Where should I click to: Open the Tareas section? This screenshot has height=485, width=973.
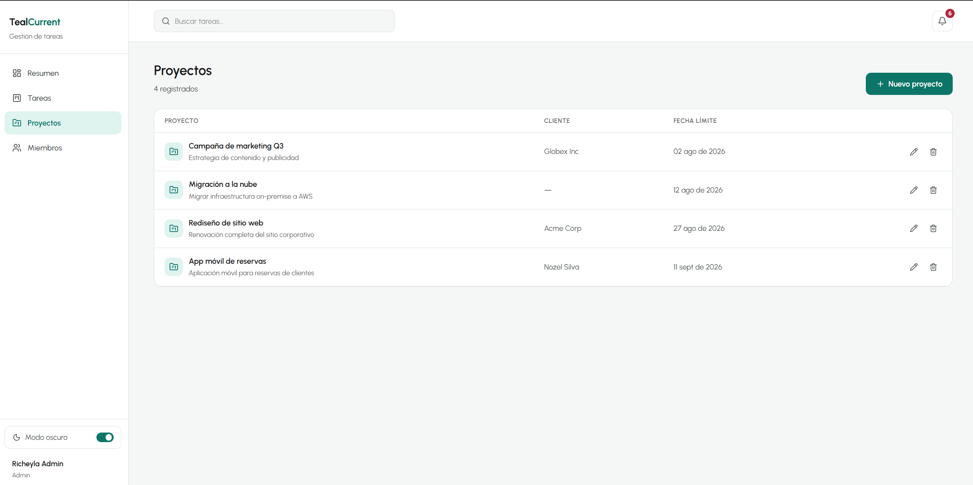tap(63, 98)
